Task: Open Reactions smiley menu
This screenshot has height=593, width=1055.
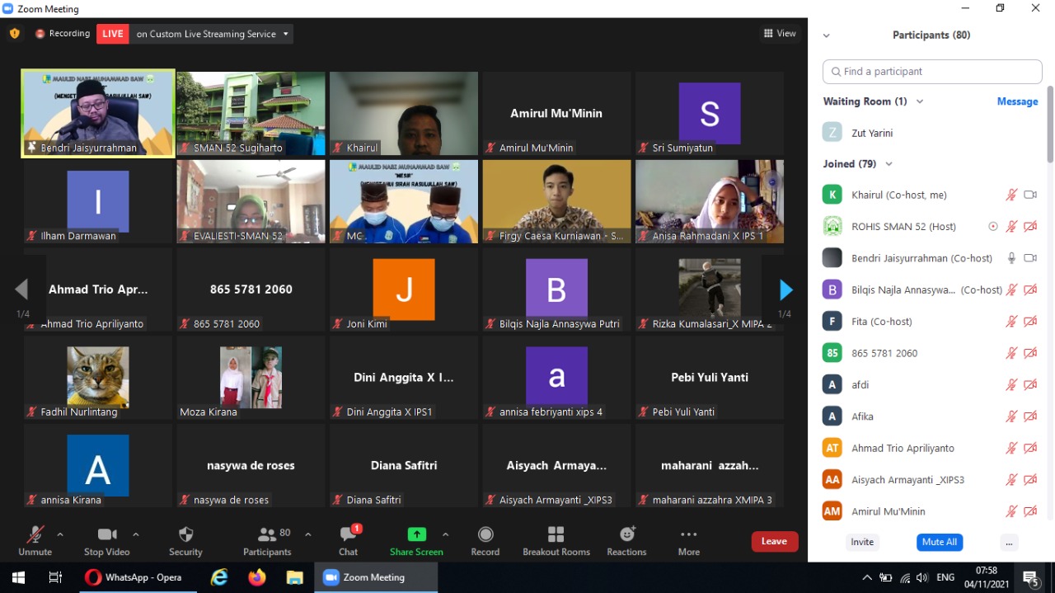Action: coord(627,534)
